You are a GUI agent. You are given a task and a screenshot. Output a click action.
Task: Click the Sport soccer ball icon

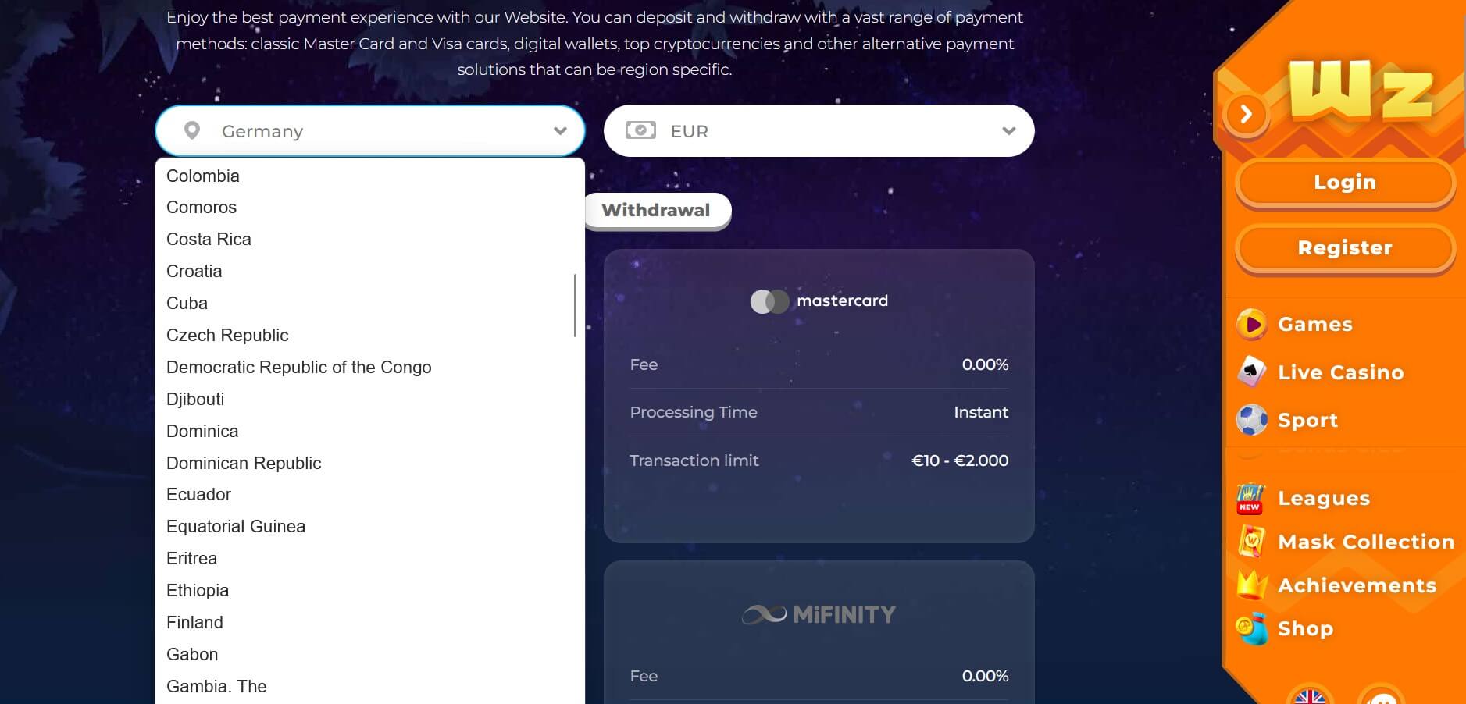[x=1251, y=420]
